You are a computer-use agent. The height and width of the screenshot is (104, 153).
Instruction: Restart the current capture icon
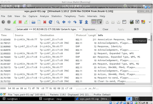(26, 22)
